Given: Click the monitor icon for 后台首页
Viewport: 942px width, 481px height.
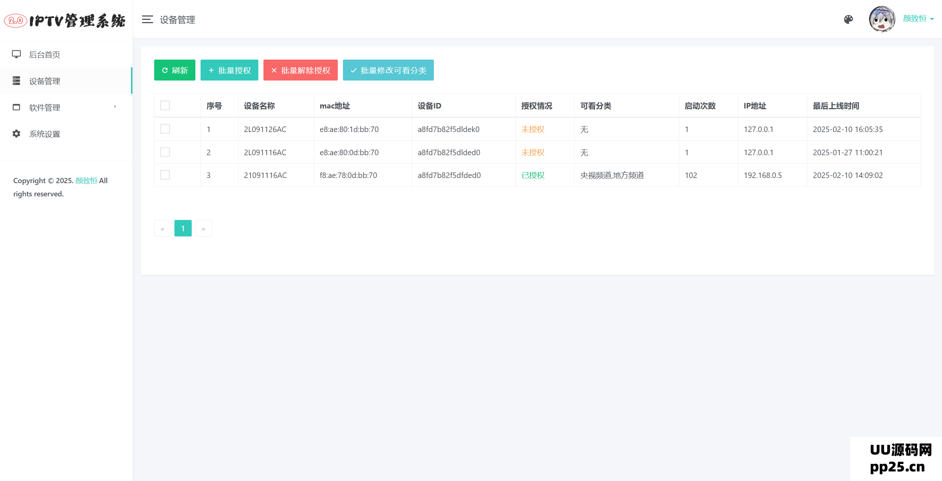Looking at the screenshot, I should point(16,54).
